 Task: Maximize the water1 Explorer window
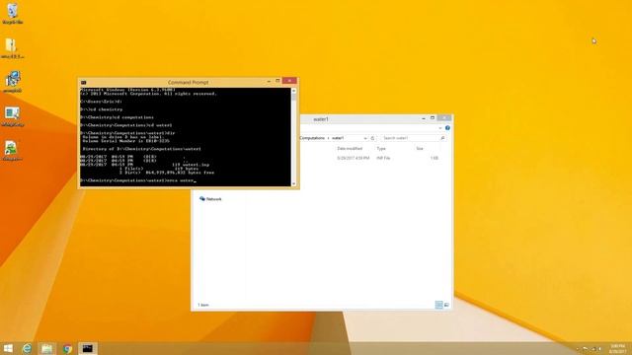click(x=433, y=118)
